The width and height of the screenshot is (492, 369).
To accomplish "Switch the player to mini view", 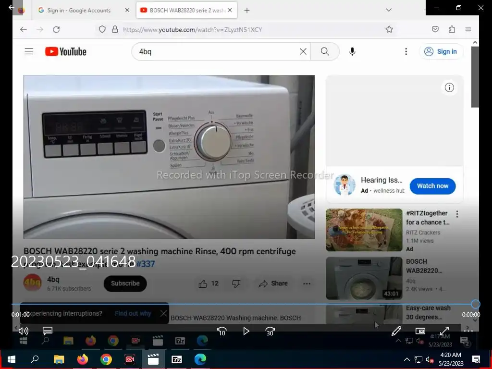I will [x=420, y=331].
